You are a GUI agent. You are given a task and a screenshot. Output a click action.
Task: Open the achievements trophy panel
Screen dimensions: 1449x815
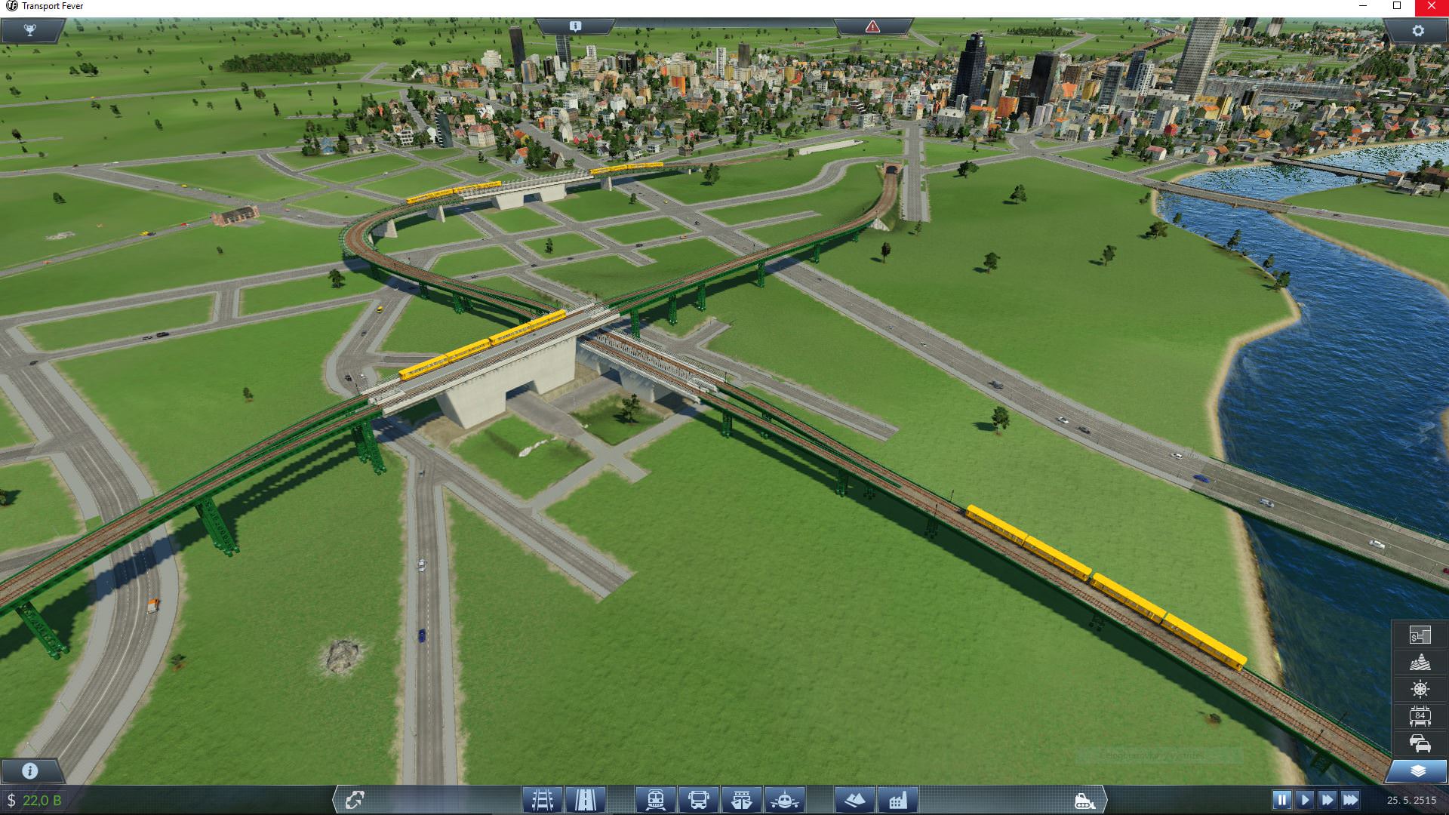click(x=30, y=31)
